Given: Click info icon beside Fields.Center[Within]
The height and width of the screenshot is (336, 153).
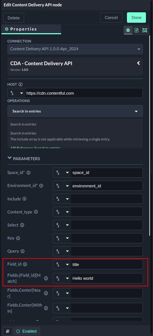Looking at the screenshot, I should tap(46, 308).
